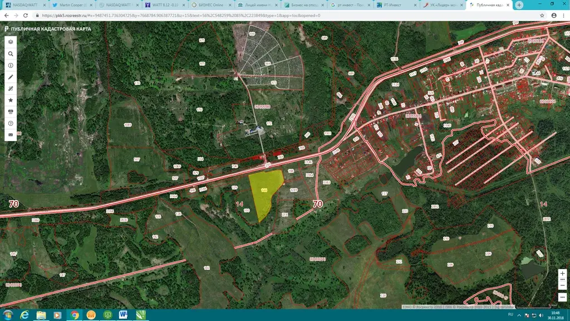Open the more options button below zoom
This screenshot has width=570, height=321.
click(562, 298)
